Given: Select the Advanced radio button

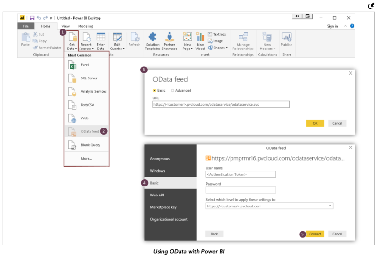Looking at the screenshot, I should point(172,90).
